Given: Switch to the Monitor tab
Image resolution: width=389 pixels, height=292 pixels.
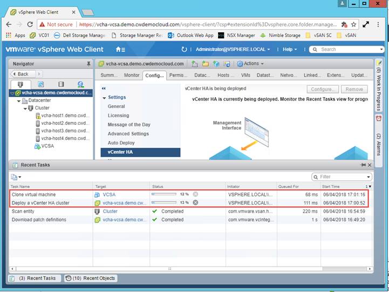Looking at the screenshot, I should tap(132, 75).
